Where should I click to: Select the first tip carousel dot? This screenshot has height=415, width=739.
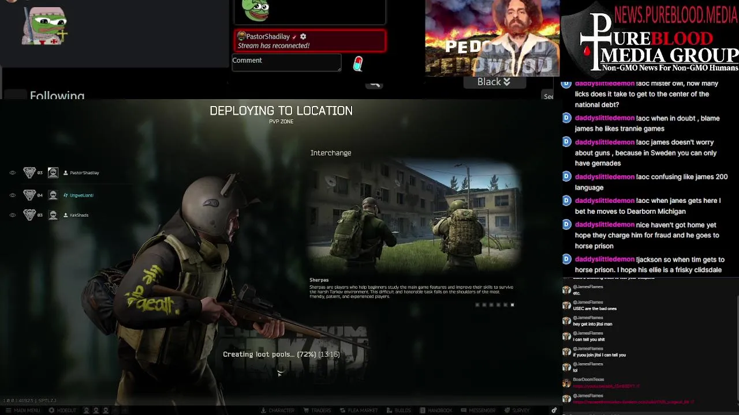point(477,305)
